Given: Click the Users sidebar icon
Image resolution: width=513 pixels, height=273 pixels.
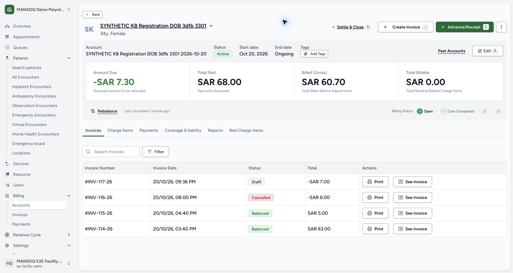Looking at the screenshot, I should point(7,185).
